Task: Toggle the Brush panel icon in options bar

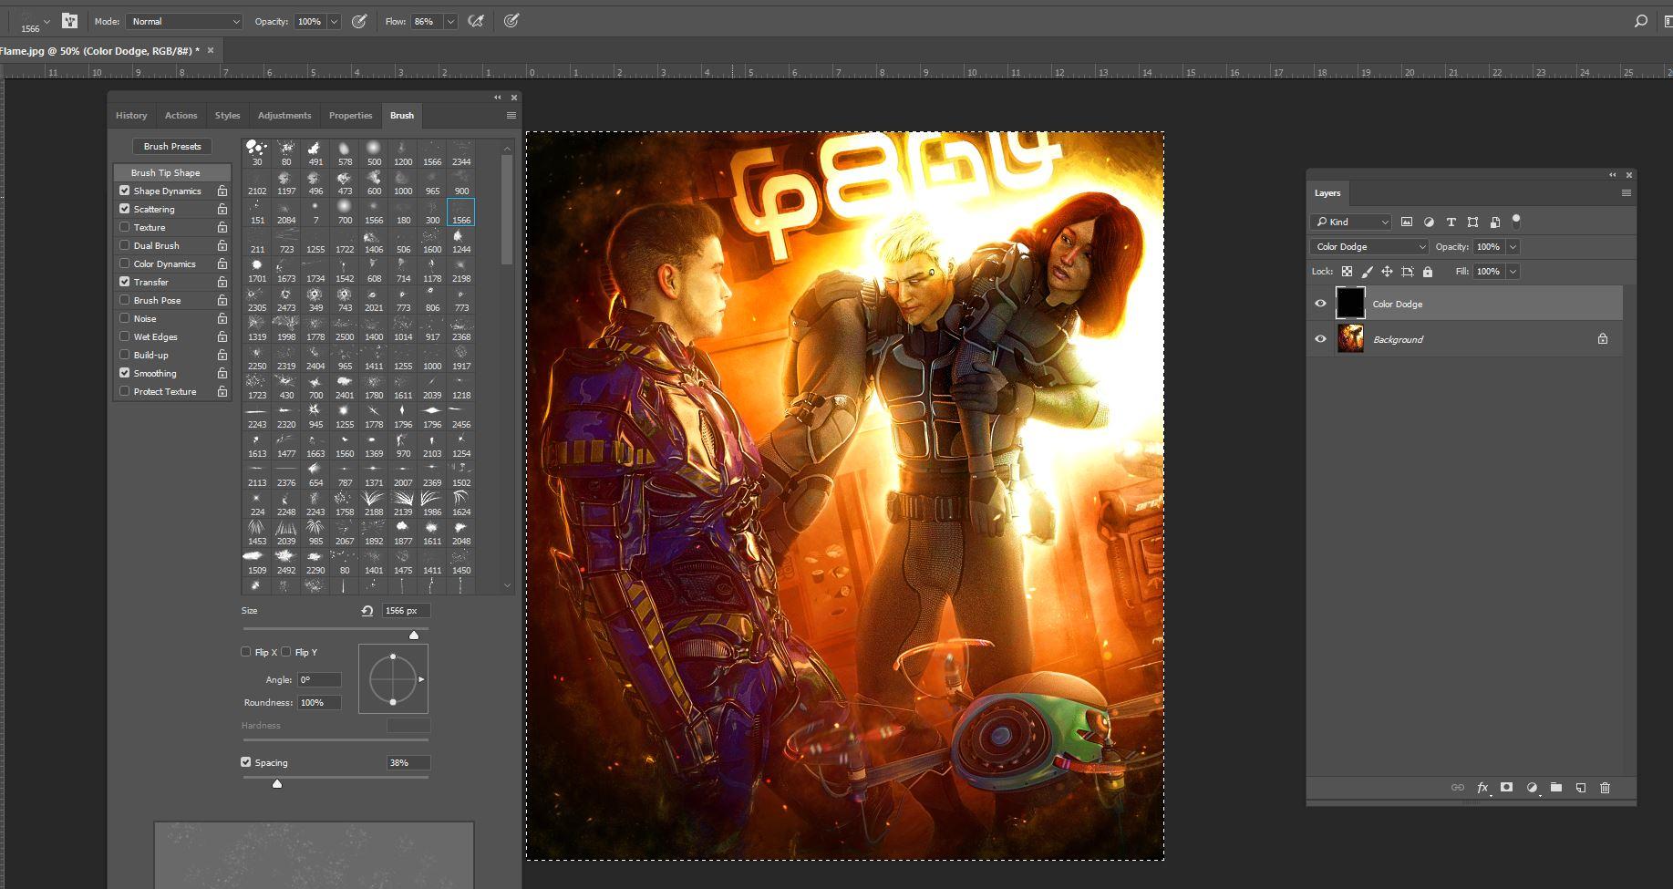Action: pyautogui.click(x=70, y=21)
